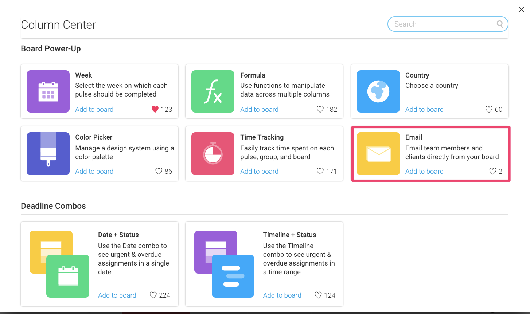The width and height of the screenshot is (530, 314).
Task: Add the Formula column to board
Action: click(x=259, y=109)
